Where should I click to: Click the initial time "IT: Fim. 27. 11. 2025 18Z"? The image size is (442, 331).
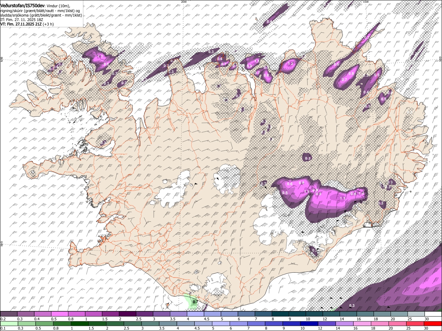click(22, 20)
